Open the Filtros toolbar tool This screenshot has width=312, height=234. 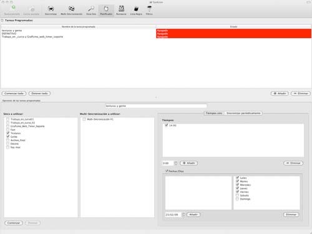coord(149,10)
